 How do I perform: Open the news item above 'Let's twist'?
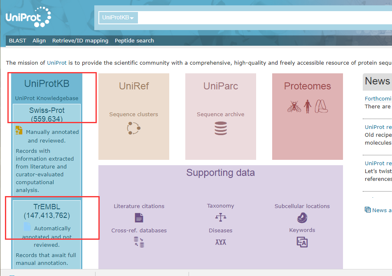tap(378, 163)
